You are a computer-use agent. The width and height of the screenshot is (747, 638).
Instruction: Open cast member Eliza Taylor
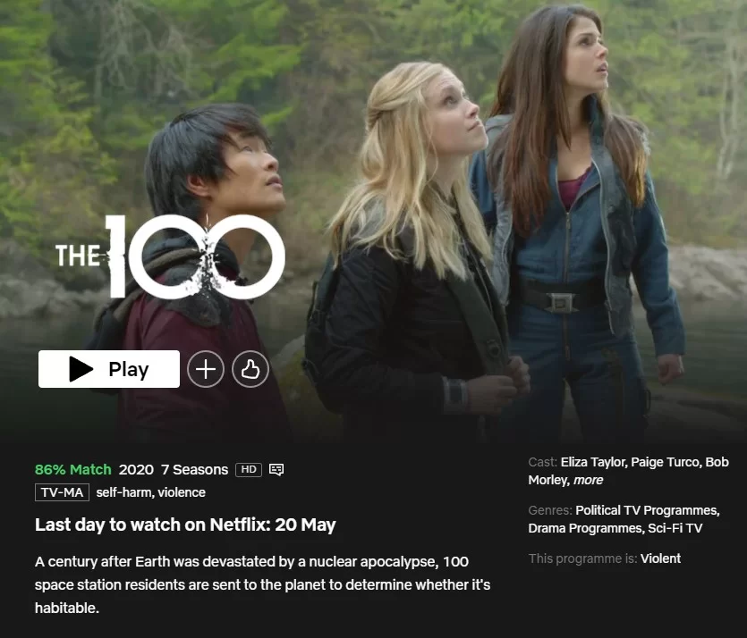[594, 462]
